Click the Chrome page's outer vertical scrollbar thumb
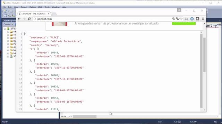The height and width of the screenshot is (124, 222). (x=204, y=55)
